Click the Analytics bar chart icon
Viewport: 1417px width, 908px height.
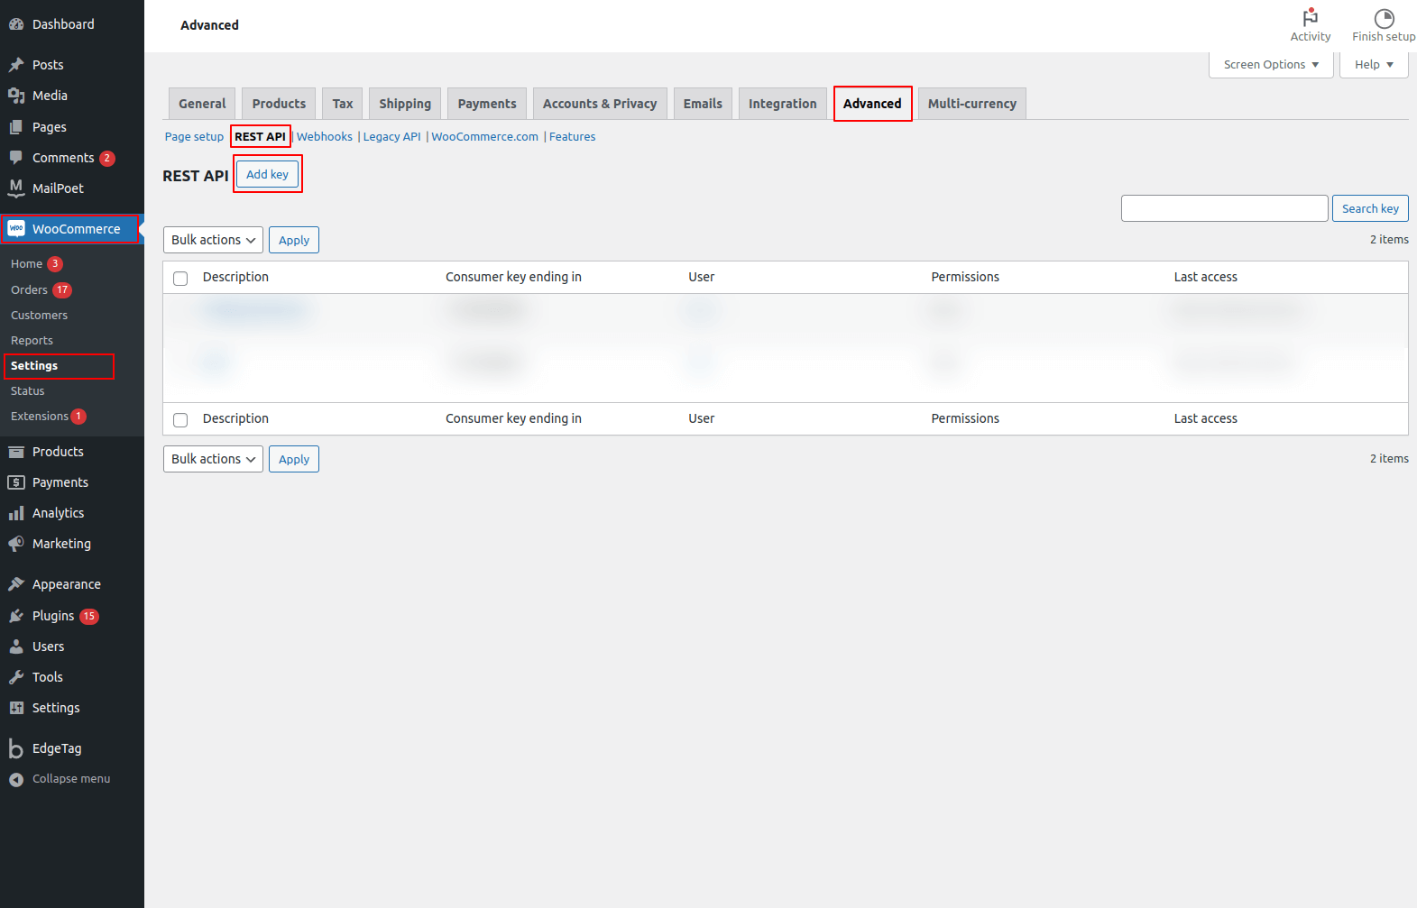[x=16, y=513]
